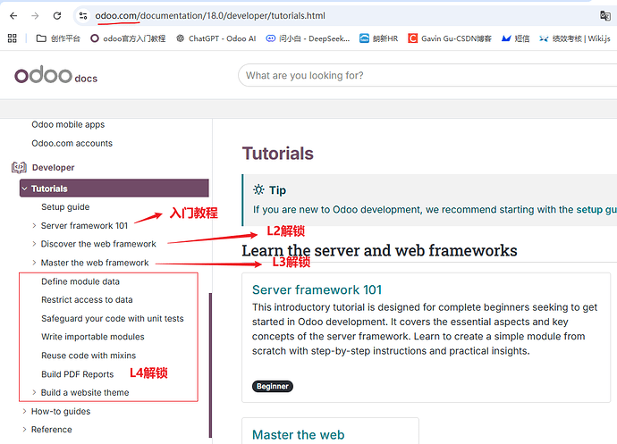Open Discover the web framework sidebar entry
The width and height of the screenshot is (617, 444).
point(98,244)
